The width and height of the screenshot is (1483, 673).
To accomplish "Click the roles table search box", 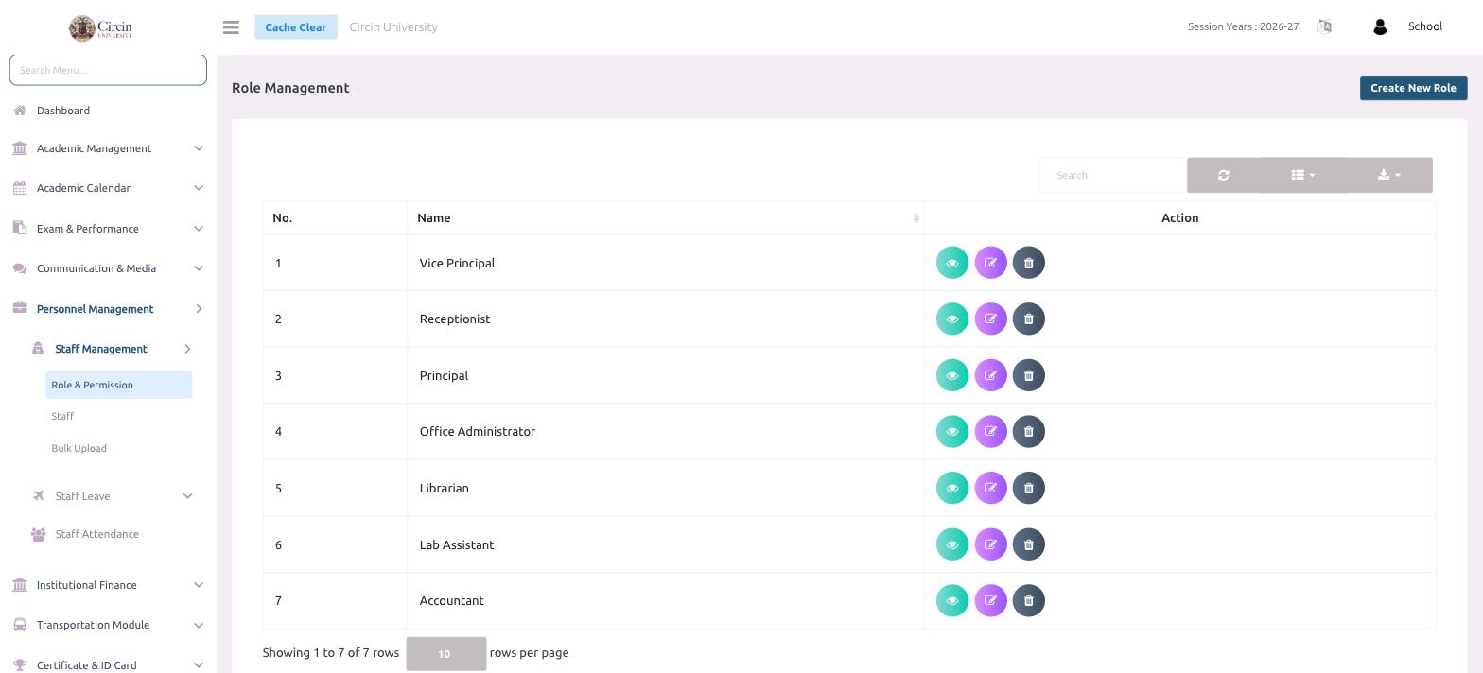I will click(x=1113, y=175).
